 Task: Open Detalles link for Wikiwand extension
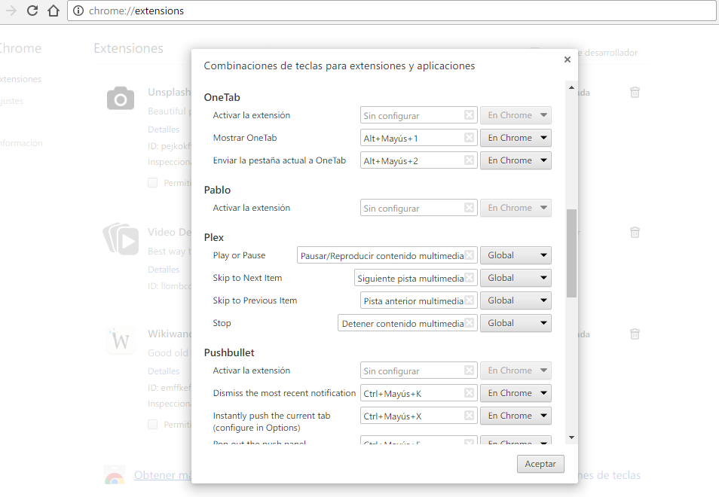pos(164,371)
